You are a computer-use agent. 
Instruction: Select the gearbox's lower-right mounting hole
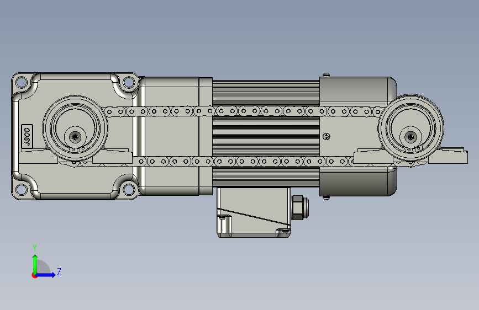click(129, 190)
